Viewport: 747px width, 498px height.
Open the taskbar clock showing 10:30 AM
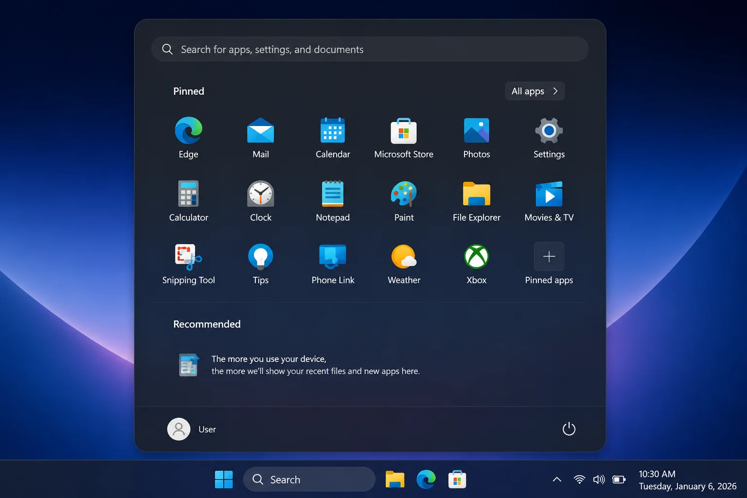point(687,480)
